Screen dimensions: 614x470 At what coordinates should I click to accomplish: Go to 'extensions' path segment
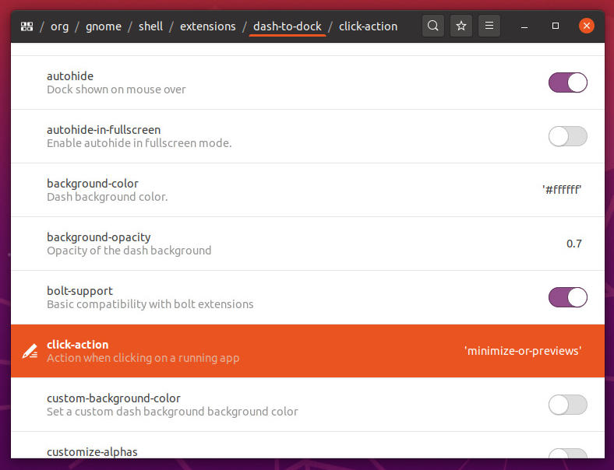[208, 26]
